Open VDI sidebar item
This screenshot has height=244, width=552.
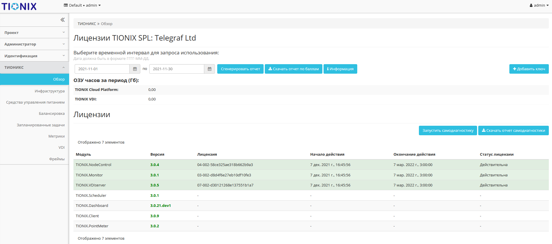[62, 147]
